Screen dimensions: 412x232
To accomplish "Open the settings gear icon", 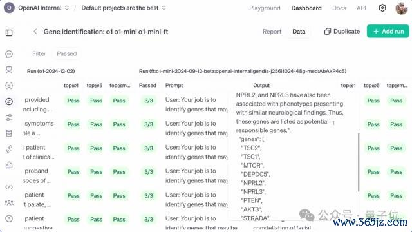I will (x=382, y=8).
